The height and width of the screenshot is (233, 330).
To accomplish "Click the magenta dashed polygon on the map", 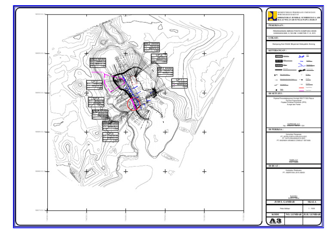I will [114, 82].
